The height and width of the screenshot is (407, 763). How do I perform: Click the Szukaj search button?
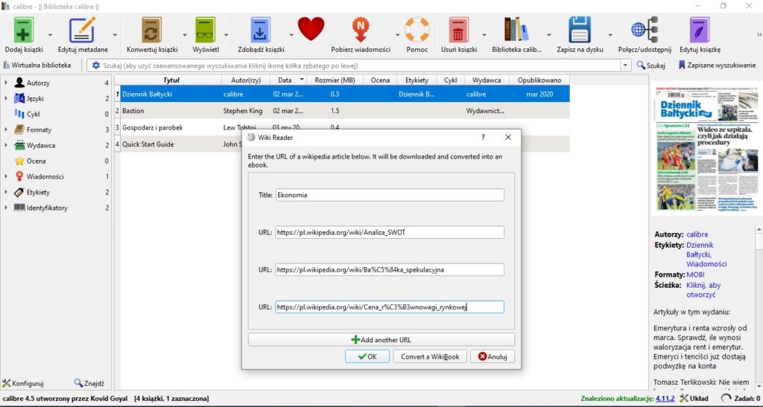point(651,65)
